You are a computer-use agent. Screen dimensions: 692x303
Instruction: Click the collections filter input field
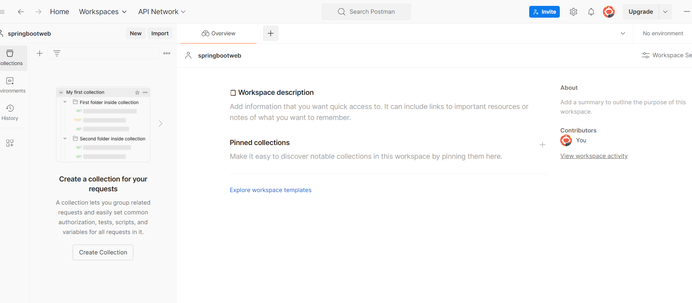pyautogui.click(x=103, y=53)
